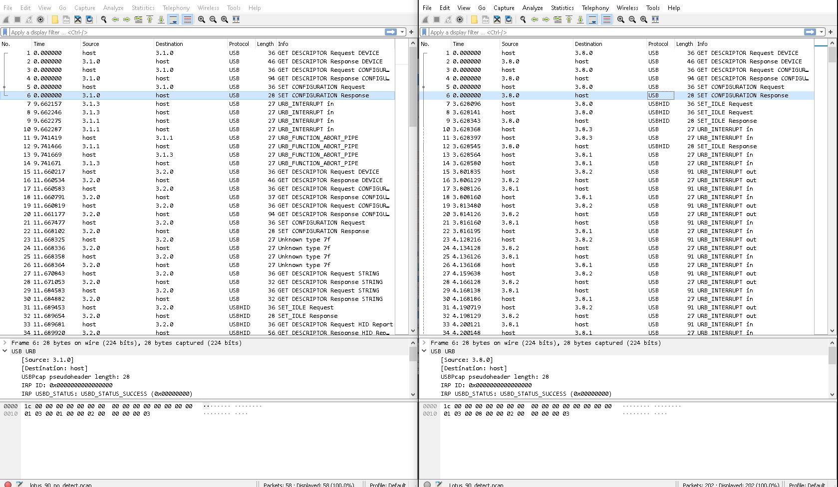Open Telephony menu in right window

[x=595, y=7]
